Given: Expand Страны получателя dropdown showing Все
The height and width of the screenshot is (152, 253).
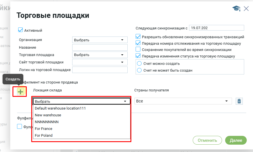Looking at the screenshot, I should [x=183, y=101].
